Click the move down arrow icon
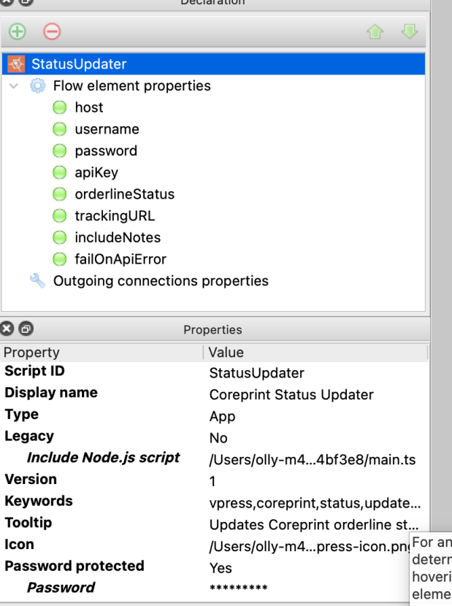This screenshot has width=452, height=606. pos(409,32)
